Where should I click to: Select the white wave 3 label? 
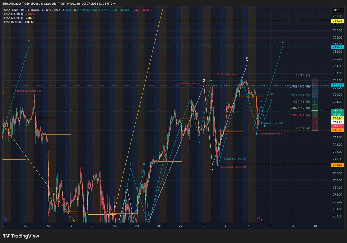pyautogui.click(x=204, y=81)
